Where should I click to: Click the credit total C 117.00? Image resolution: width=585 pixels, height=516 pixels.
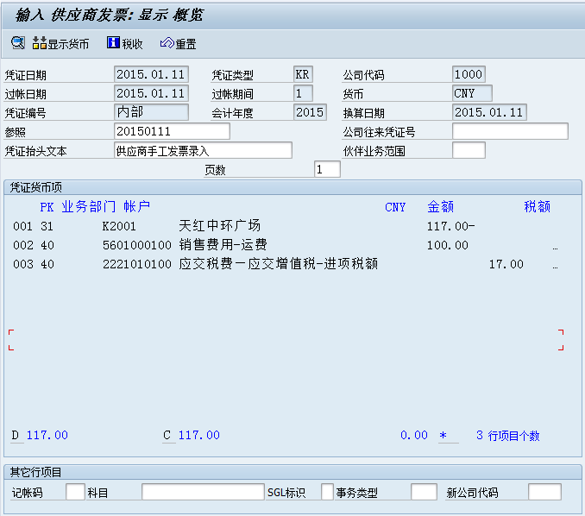pos(192,435)
